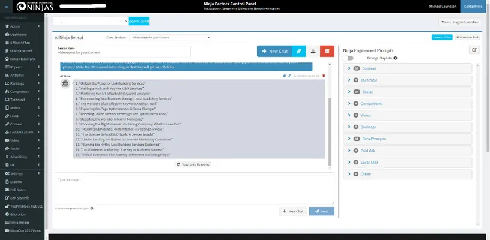The width and height of the screenshot is (490, 240).
Task: Click the blue share link icon button
Action: point(299,51)
